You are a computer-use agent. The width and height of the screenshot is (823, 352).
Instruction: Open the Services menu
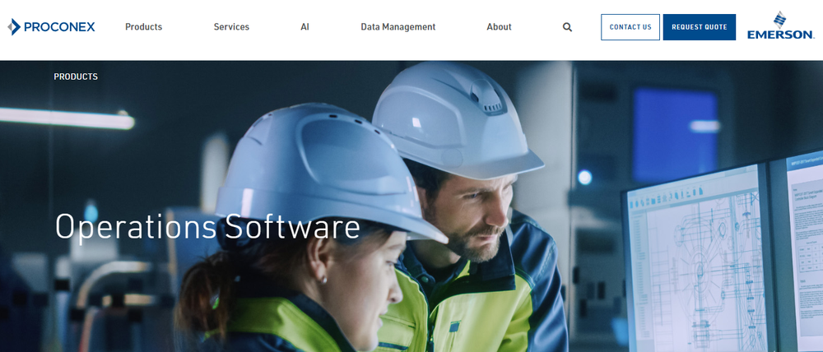coord(231,27)
